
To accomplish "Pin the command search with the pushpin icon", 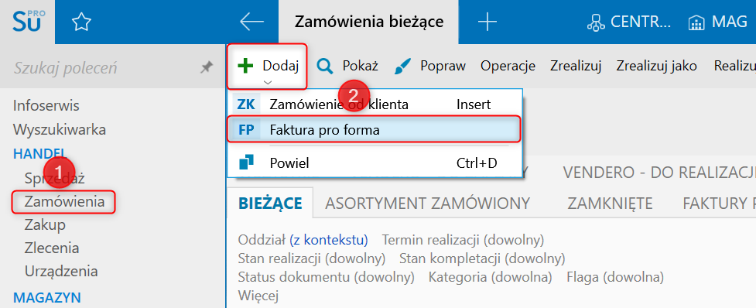I will tap(207, 68).
